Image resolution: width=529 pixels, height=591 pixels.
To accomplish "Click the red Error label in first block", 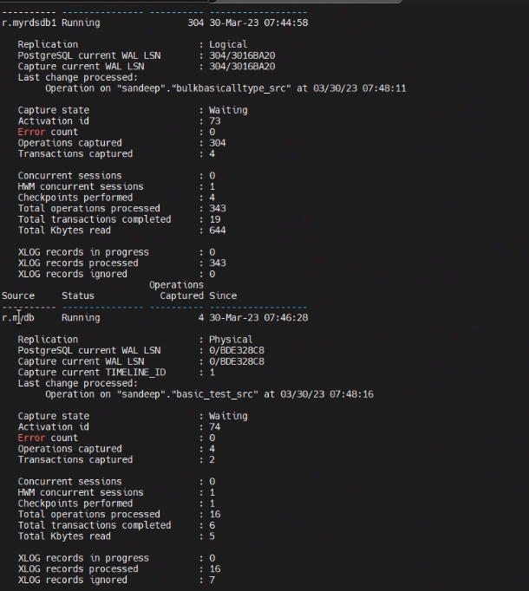I will point(31,132).
